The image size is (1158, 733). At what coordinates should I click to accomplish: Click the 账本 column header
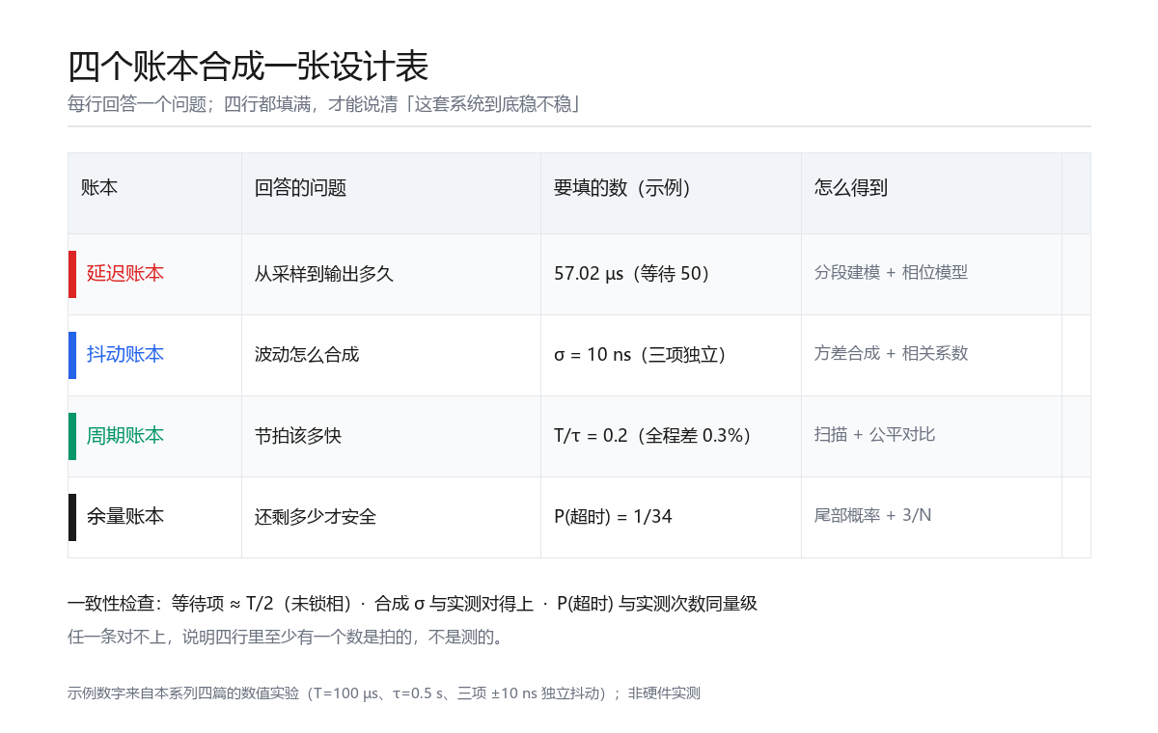tap(99, 189)
